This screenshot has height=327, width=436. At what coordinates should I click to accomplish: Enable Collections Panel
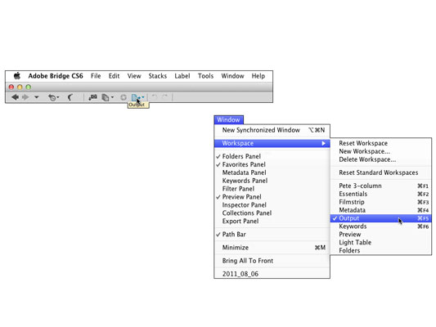click(272, 213)
